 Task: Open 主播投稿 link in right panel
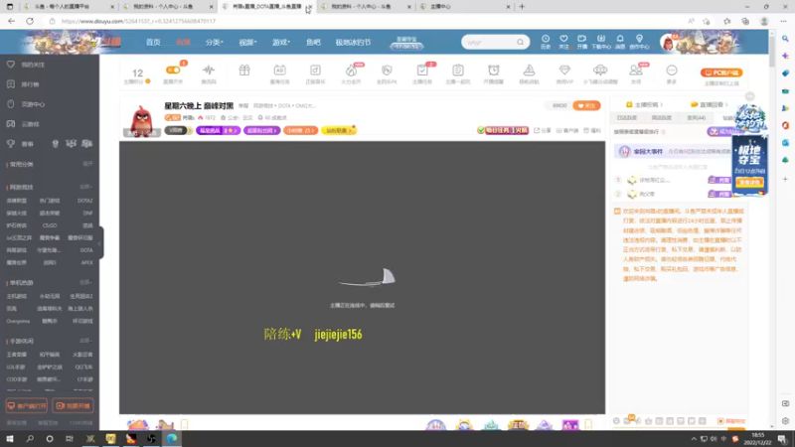(645, 104)
